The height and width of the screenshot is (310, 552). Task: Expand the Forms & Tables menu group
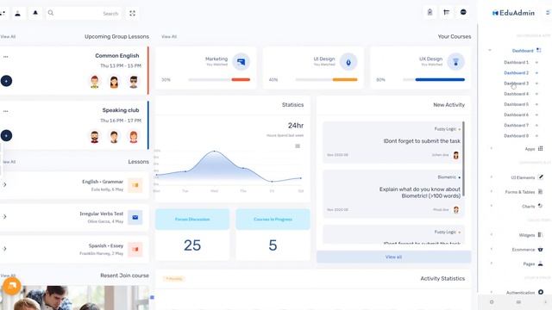coord(492,191)
